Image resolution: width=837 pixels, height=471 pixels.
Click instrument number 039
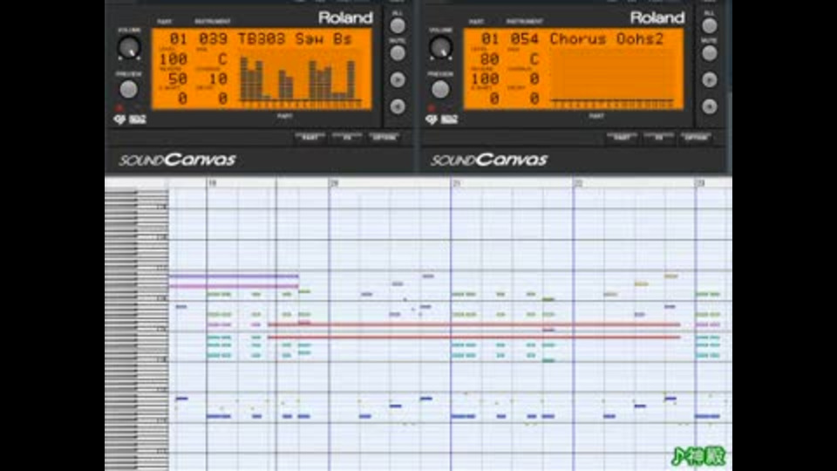(x=213, y=39)
